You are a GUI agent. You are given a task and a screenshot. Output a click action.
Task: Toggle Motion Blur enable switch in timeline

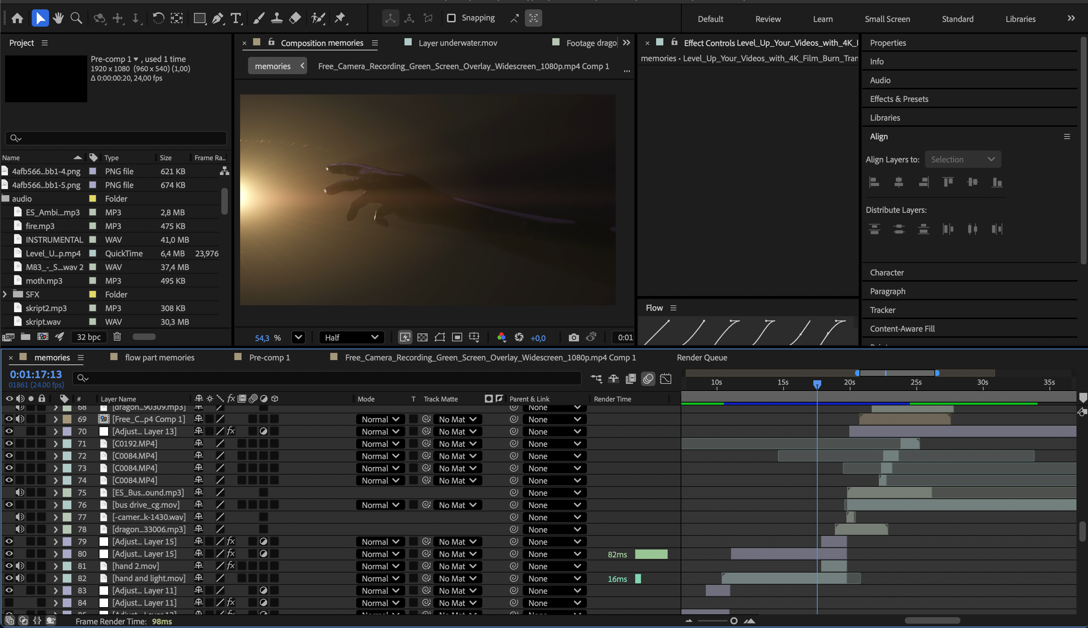(648, 379)
